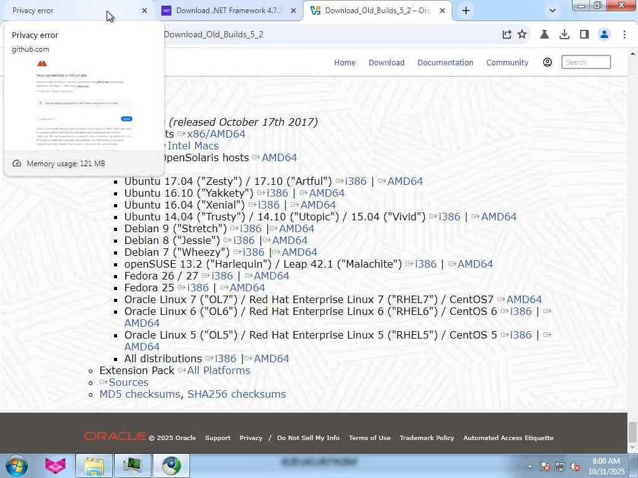Open the Documentation menu item
This screenshot has width=638, height=478.
[445, 63]
